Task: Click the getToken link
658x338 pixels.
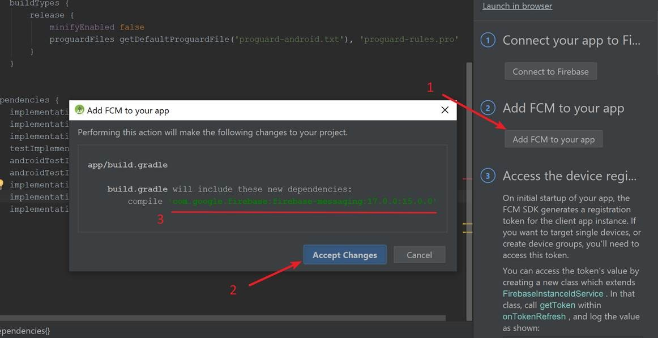Action: [557, 305]
